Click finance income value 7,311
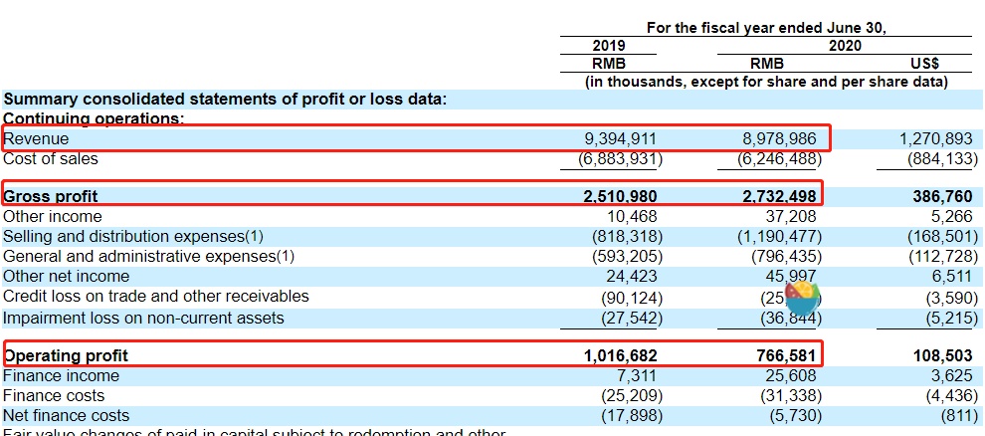 tap(638, 376)
